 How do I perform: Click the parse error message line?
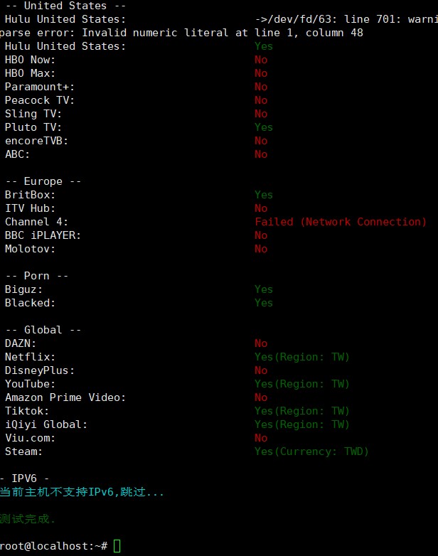click(181, 33)
